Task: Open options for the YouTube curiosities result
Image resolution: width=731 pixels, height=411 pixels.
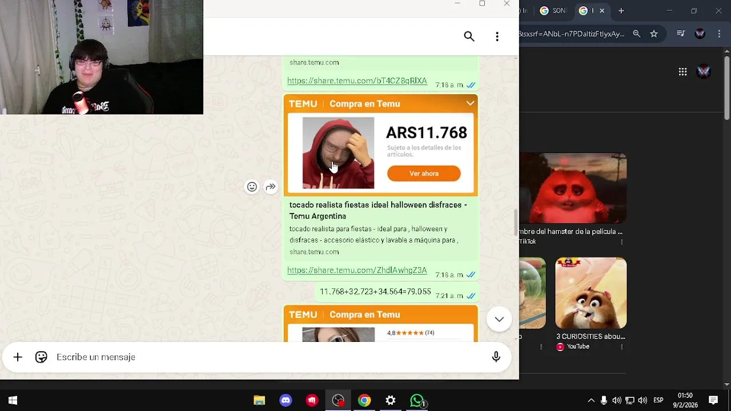Action: pyautogui.click(x=621, y=347)
